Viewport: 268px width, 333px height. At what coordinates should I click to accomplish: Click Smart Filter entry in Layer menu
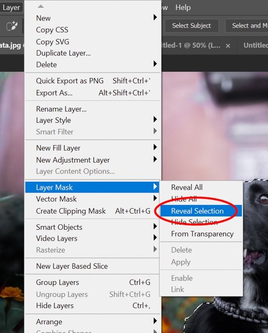tap(92, 132)
